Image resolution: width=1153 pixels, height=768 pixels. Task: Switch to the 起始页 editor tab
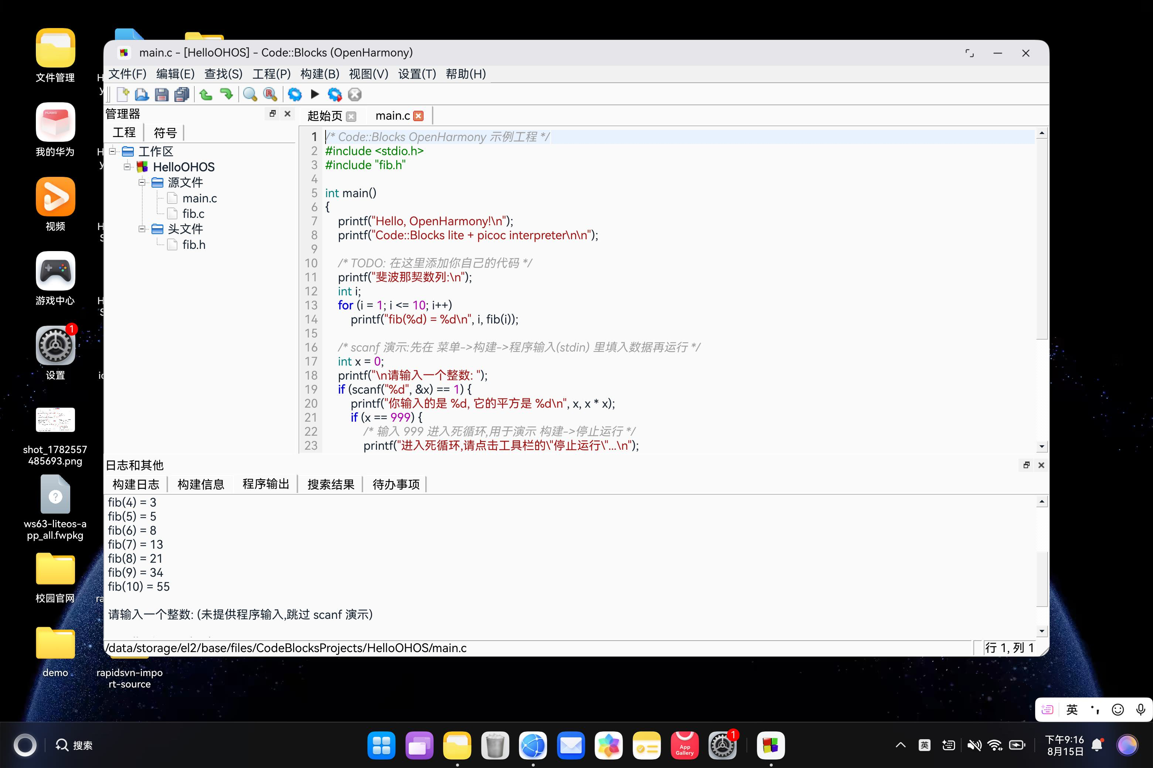324,116
